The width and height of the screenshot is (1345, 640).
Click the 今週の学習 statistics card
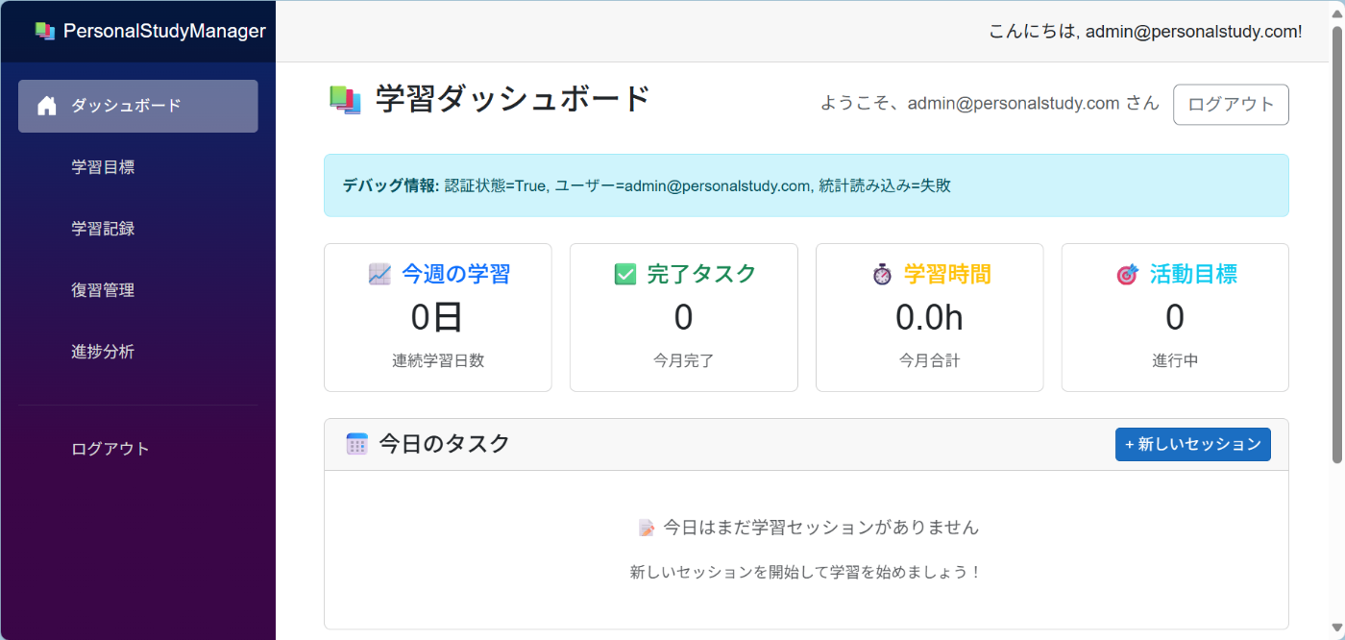click(x=438, y=317)
